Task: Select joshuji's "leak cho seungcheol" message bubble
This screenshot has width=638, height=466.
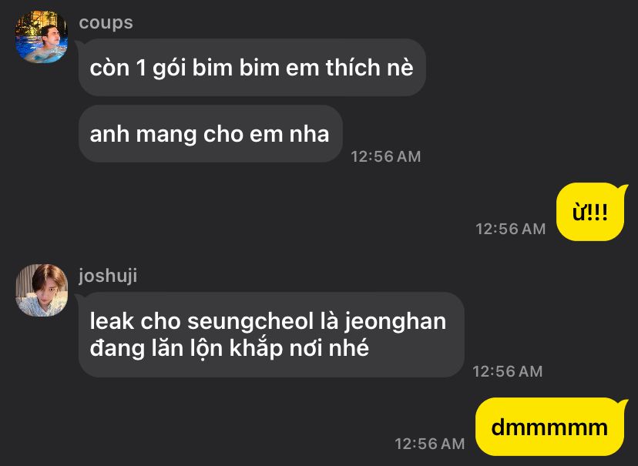Action: [271, 334]
